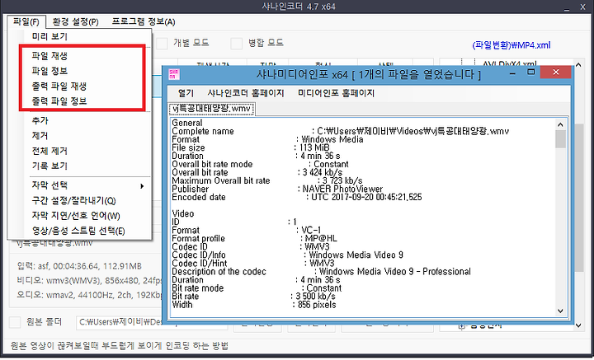Select 출력 파일 정보 menu entry
The width and height of the screenshot is (594, 360).
pyautogui.click(x=59, y=101)
